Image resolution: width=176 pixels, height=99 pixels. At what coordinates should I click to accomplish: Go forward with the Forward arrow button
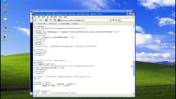[x=41, y=20]
